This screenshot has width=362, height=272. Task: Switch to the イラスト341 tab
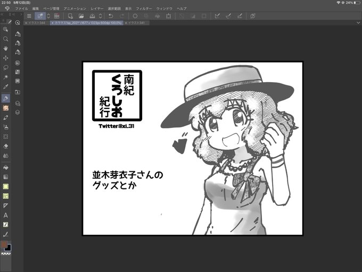point(136,23)
